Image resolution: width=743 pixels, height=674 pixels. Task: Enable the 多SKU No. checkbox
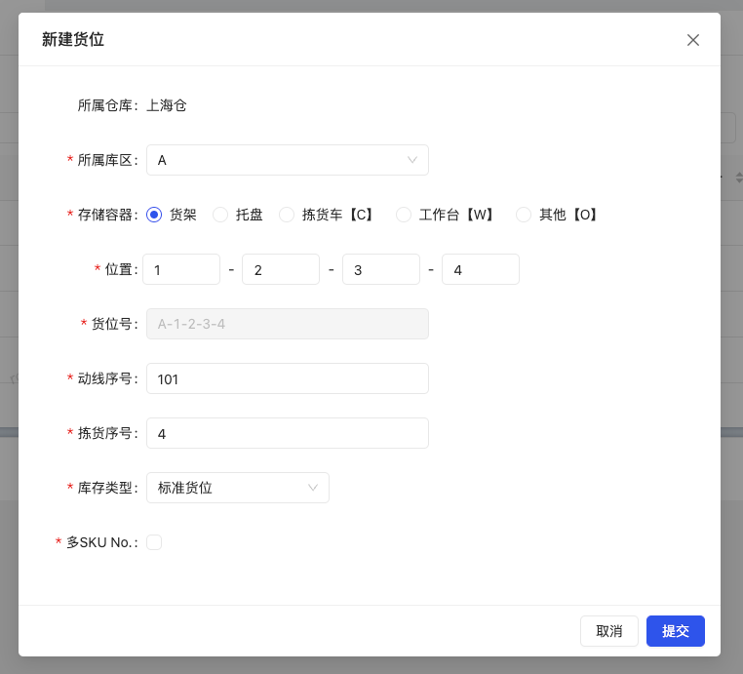(x=154, y=542)
